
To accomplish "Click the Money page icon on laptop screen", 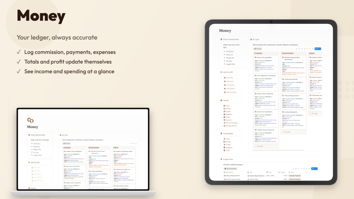I will click(x=30, y=120).
